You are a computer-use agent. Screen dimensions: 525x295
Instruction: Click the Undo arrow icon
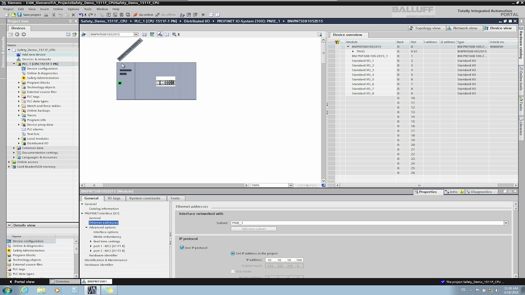(81, 15)
